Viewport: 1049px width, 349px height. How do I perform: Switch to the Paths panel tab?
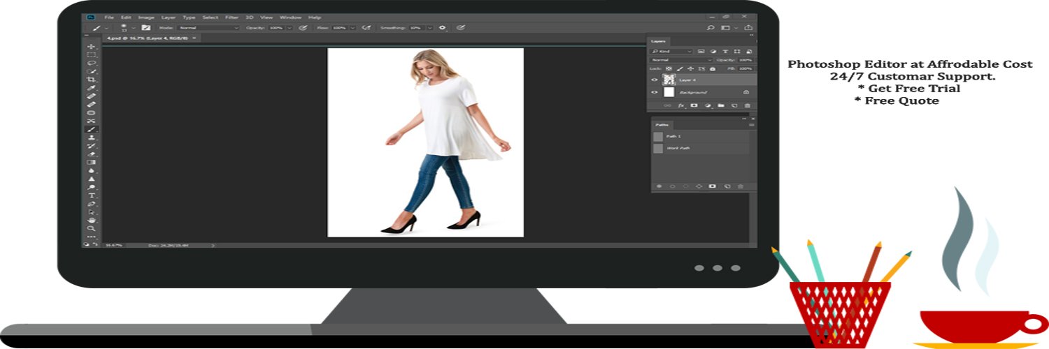662,125
